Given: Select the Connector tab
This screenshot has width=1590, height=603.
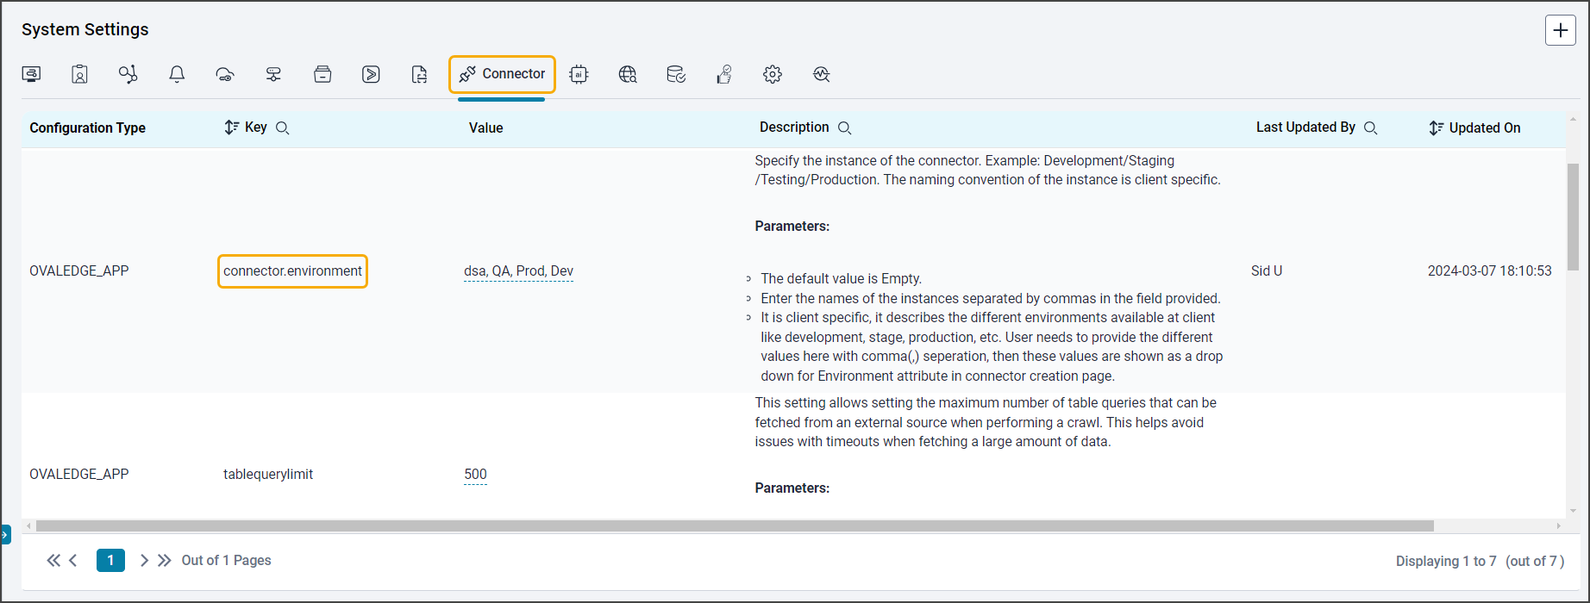Looking at the screenshot, I should pos(502,74).
